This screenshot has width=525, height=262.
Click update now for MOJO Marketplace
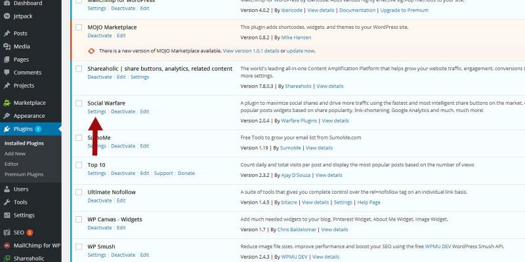pos(301,51)
